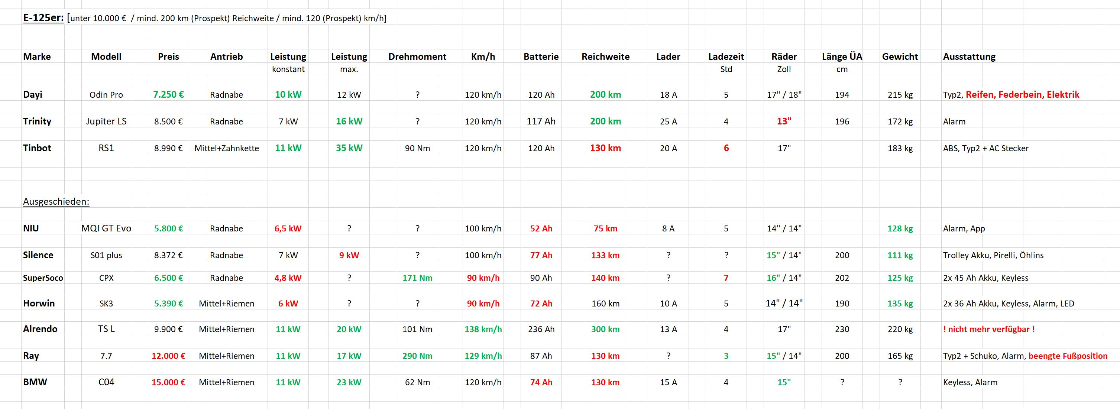This screenshot has width=1120, height=409.
Task: Click the Dayi brand cell
Action: [x=33, y=95]
